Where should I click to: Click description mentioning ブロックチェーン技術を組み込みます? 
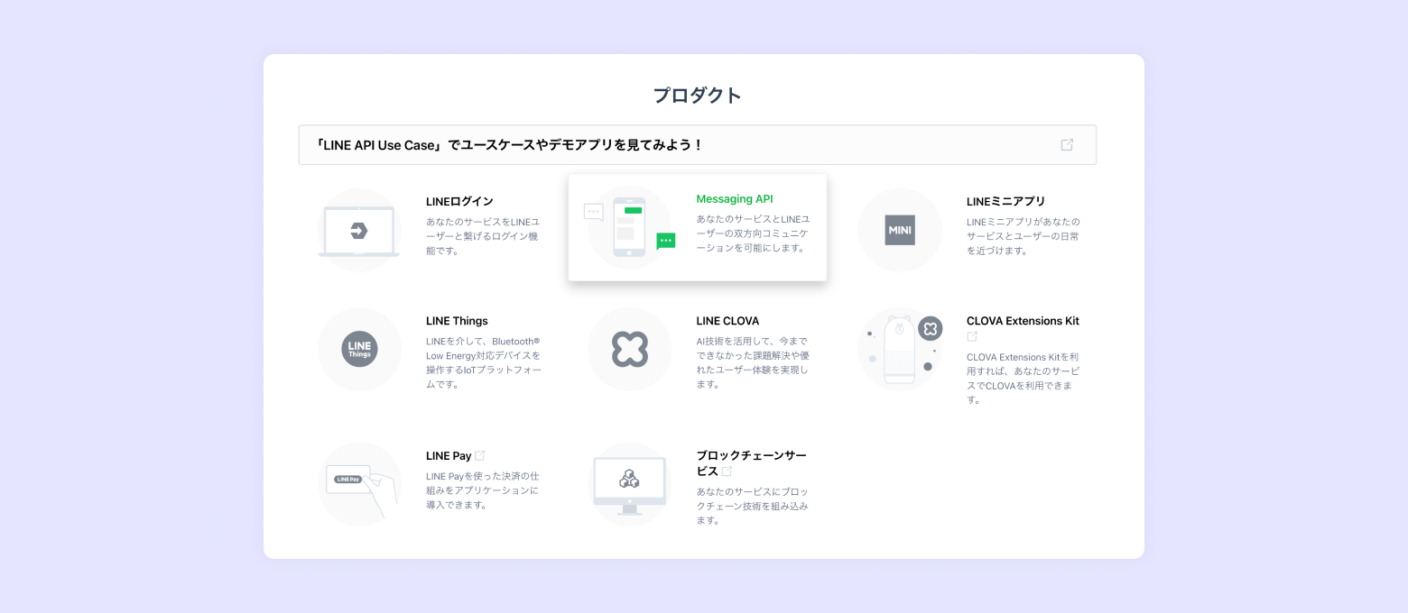point(754,506)
